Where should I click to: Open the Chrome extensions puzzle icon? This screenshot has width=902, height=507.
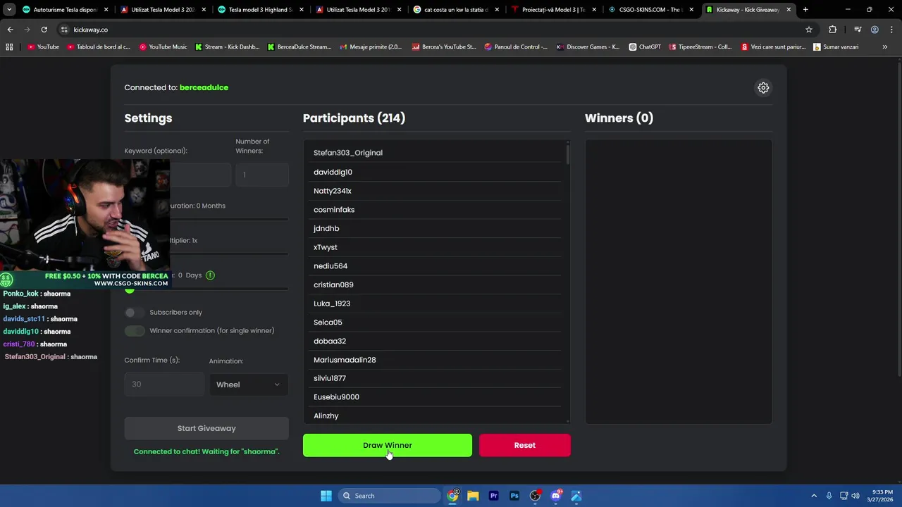click(833, 30)
